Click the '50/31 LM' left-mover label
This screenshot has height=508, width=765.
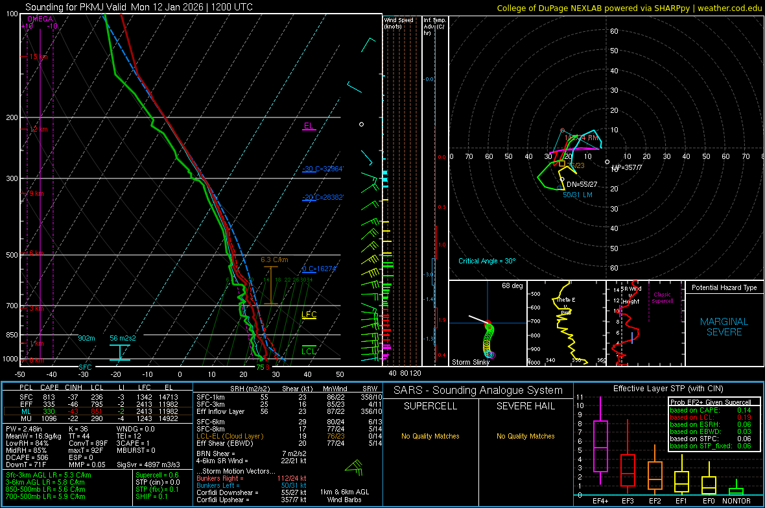(x=578, y=195)
